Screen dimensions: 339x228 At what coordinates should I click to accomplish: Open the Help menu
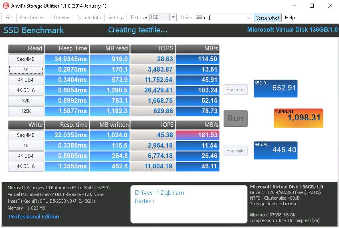290,18
